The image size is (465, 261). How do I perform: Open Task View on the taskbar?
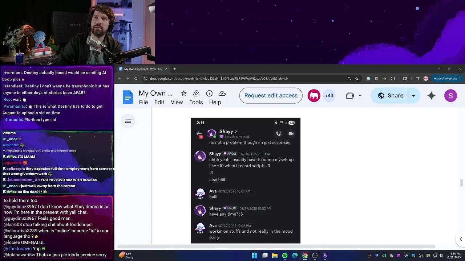[265, 256]
